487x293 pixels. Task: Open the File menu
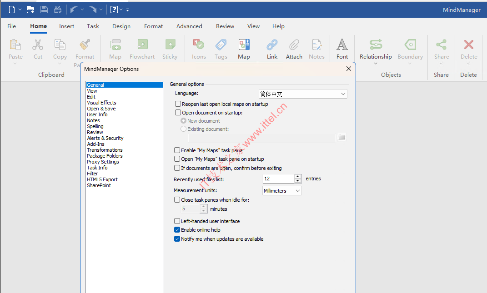(11, 26)
